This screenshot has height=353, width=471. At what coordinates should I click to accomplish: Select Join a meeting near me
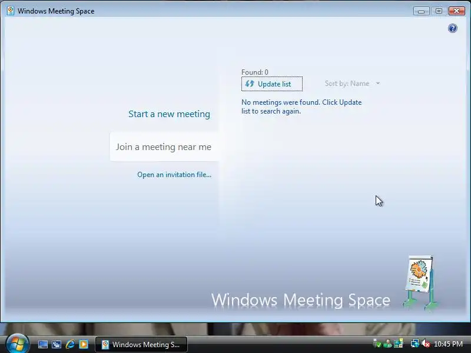click(x=164, y=146)
